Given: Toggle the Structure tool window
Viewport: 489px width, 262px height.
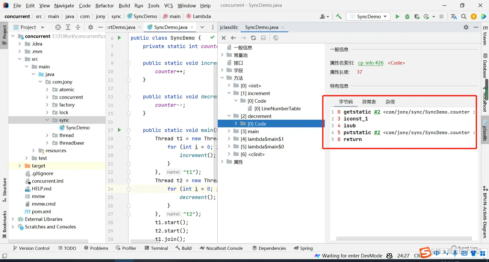Looking at the screenshot, I should point(5,190).
